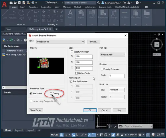
Task: Click the Open file icon in quick access toolbar
Action: 15,3
